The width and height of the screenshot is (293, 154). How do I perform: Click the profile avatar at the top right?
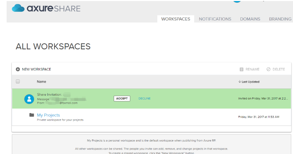[237, 1]
